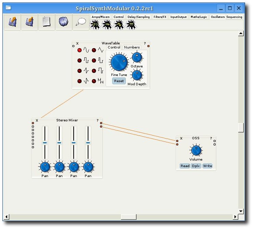Select the jagged M-shaped waveform in WaveTable
The image size is (253, 229).
[x=94, y=81]
